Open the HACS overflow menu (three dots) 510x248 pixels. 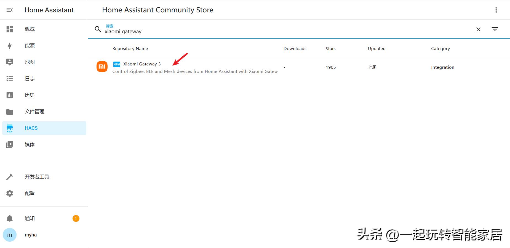pos(496,10)
